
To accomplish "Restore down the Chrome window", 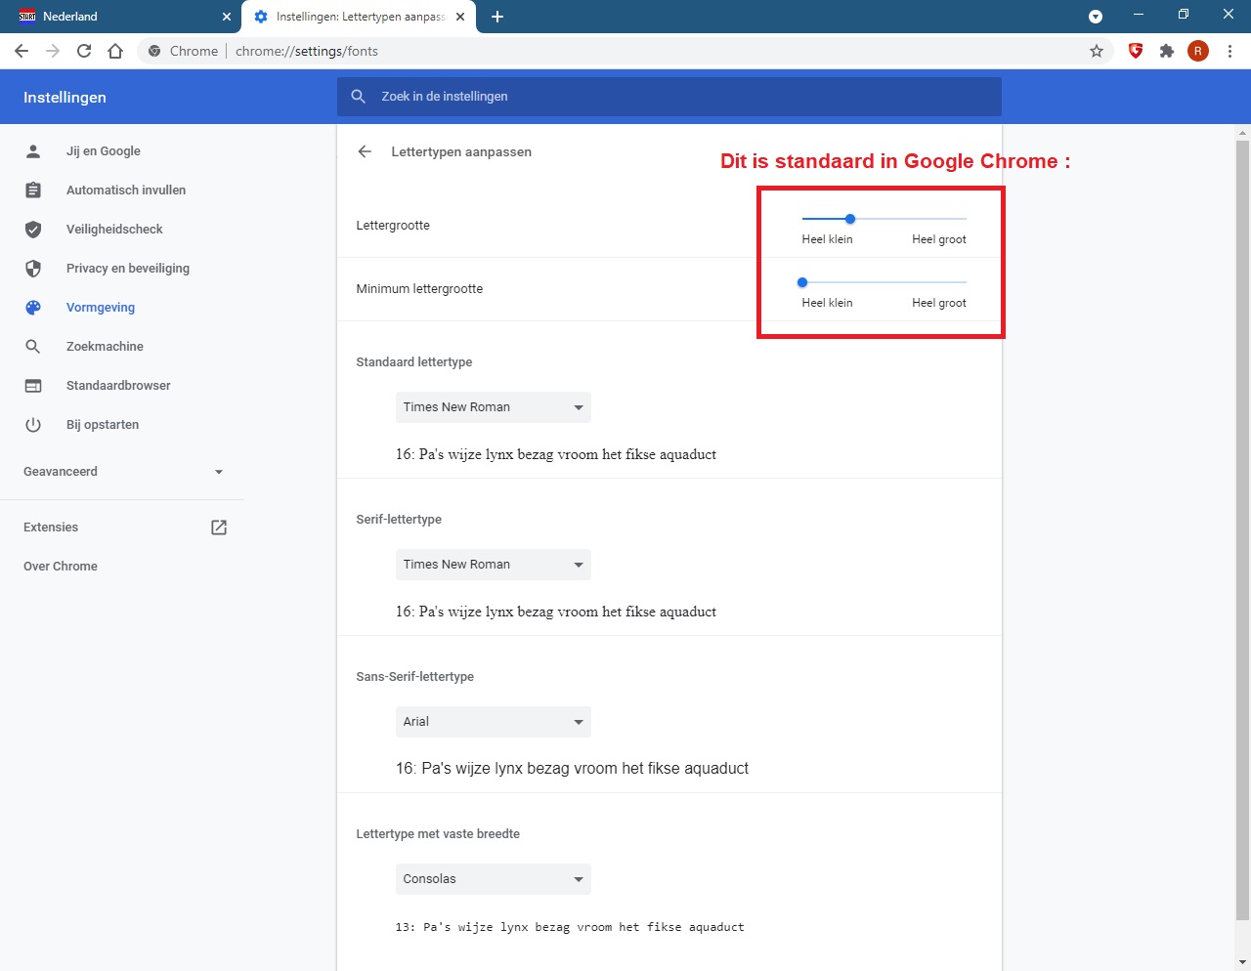I will (x=1184, y=15).
